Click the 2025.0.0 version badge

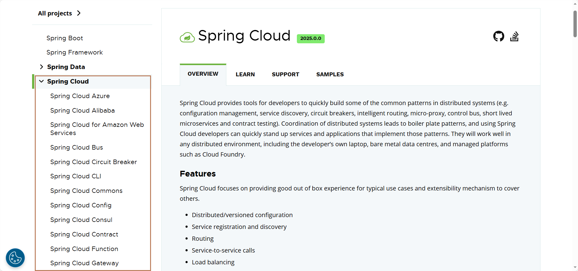(x=310, y=38)
